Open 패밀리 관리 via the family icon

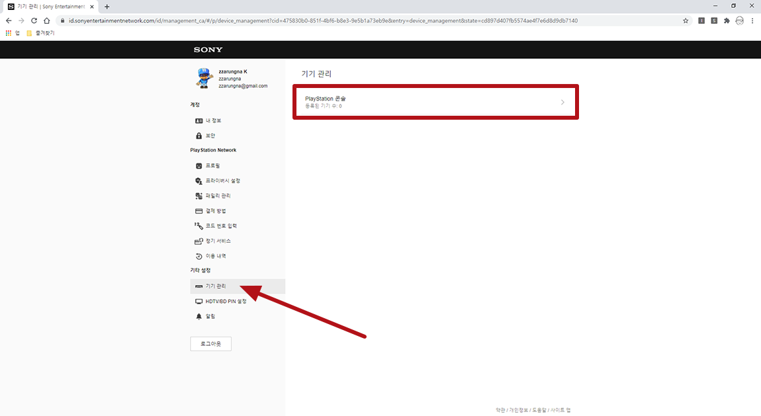[x=199, y=196]
